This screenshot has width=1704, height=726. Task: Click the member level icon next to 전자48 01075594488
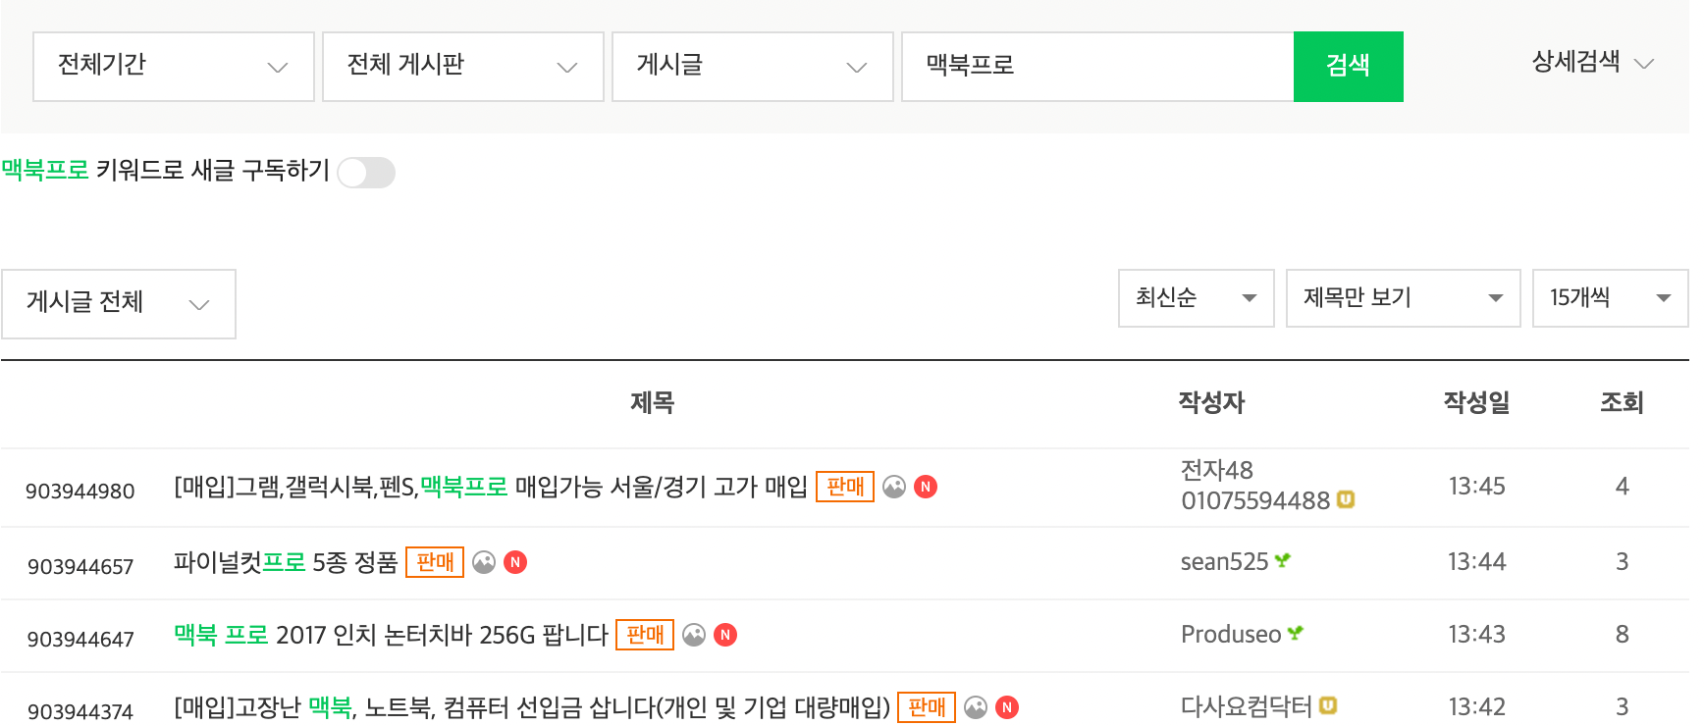click(x=1346, y=499)
